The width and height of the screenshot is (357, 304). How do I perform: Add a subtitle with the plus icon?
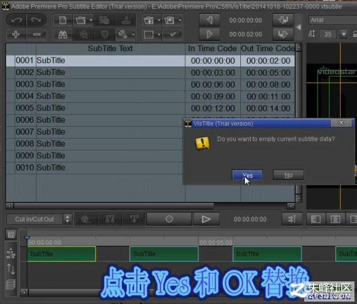pos(16,35)
